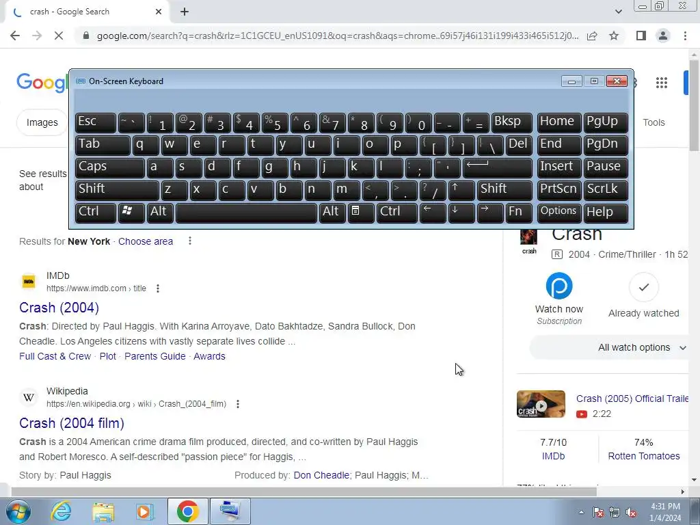Click the left arrow key on keyboard
The width and height of the screenshot is (700, 525).
click(x=433, y=212)
